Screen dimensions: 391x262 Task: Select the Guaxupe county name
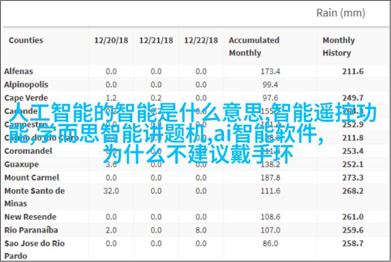pos(21,164)
